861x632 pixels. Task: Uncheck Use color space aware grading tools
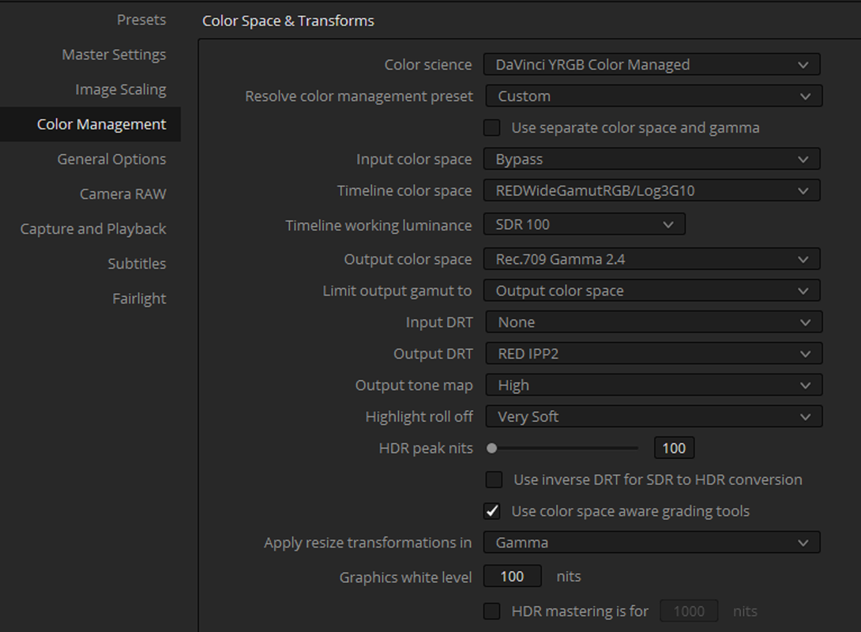click(492, 511)
